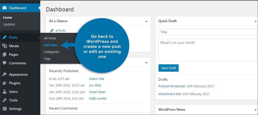
Task: Select Home under Dashboard
Action: pos(8,17)
